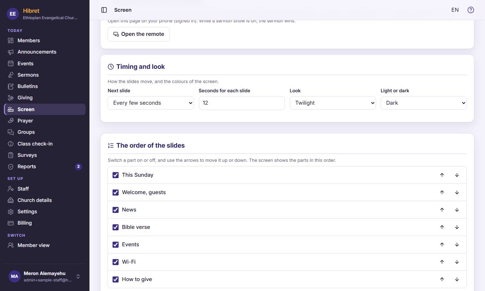This screenshot has width=485, height=291.
Task: Move Events slide up
Action: [442, 245]
